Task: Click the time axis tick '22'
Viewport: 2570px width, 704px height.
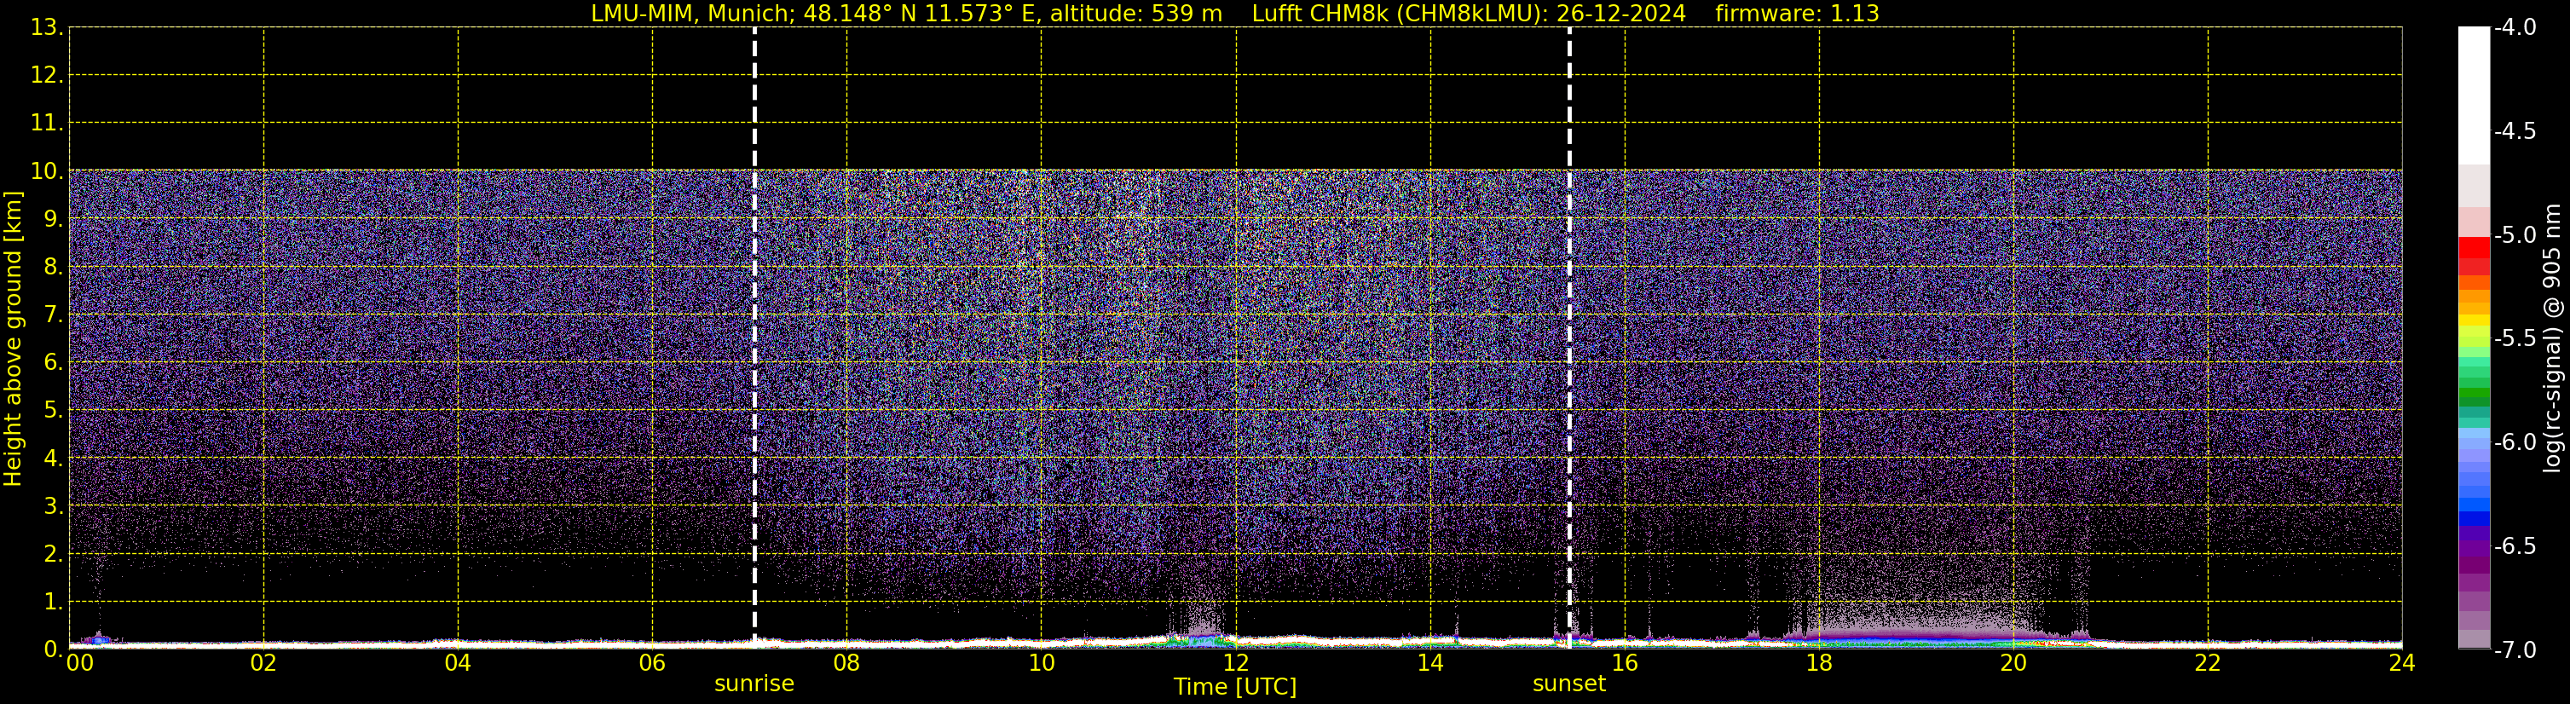Action: click(x=2208, y=663)
